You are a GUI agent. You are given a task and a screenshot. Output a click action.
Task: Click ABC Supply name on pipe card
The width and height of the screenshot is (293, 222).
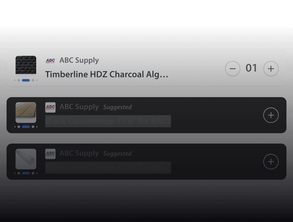pyautogui.click(x=79, y=153)
